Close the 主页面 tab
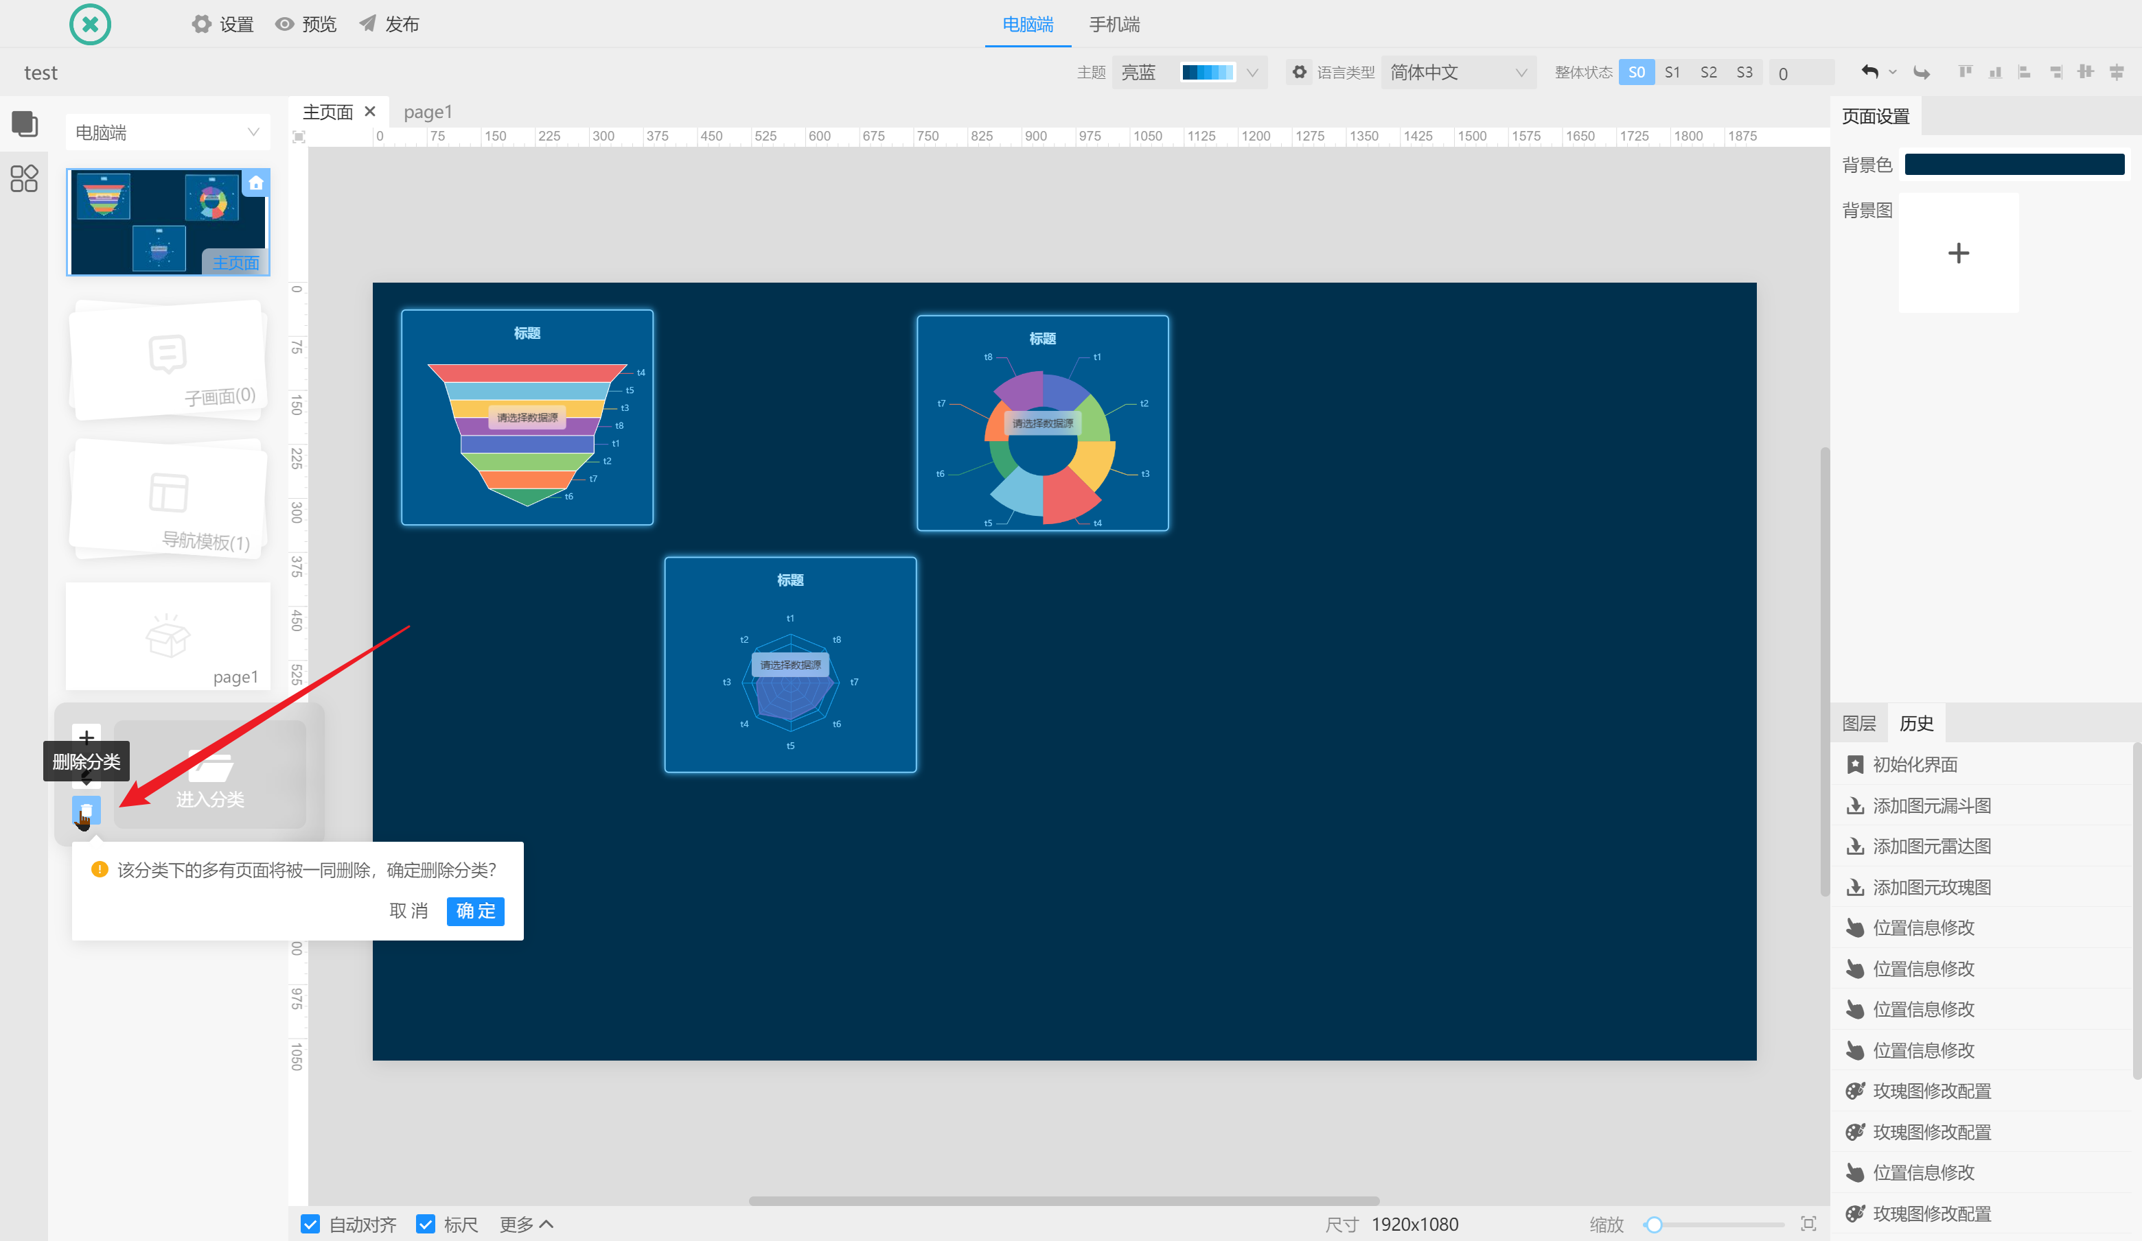The image size is (2142, 1241). click(x=370, y=111)
